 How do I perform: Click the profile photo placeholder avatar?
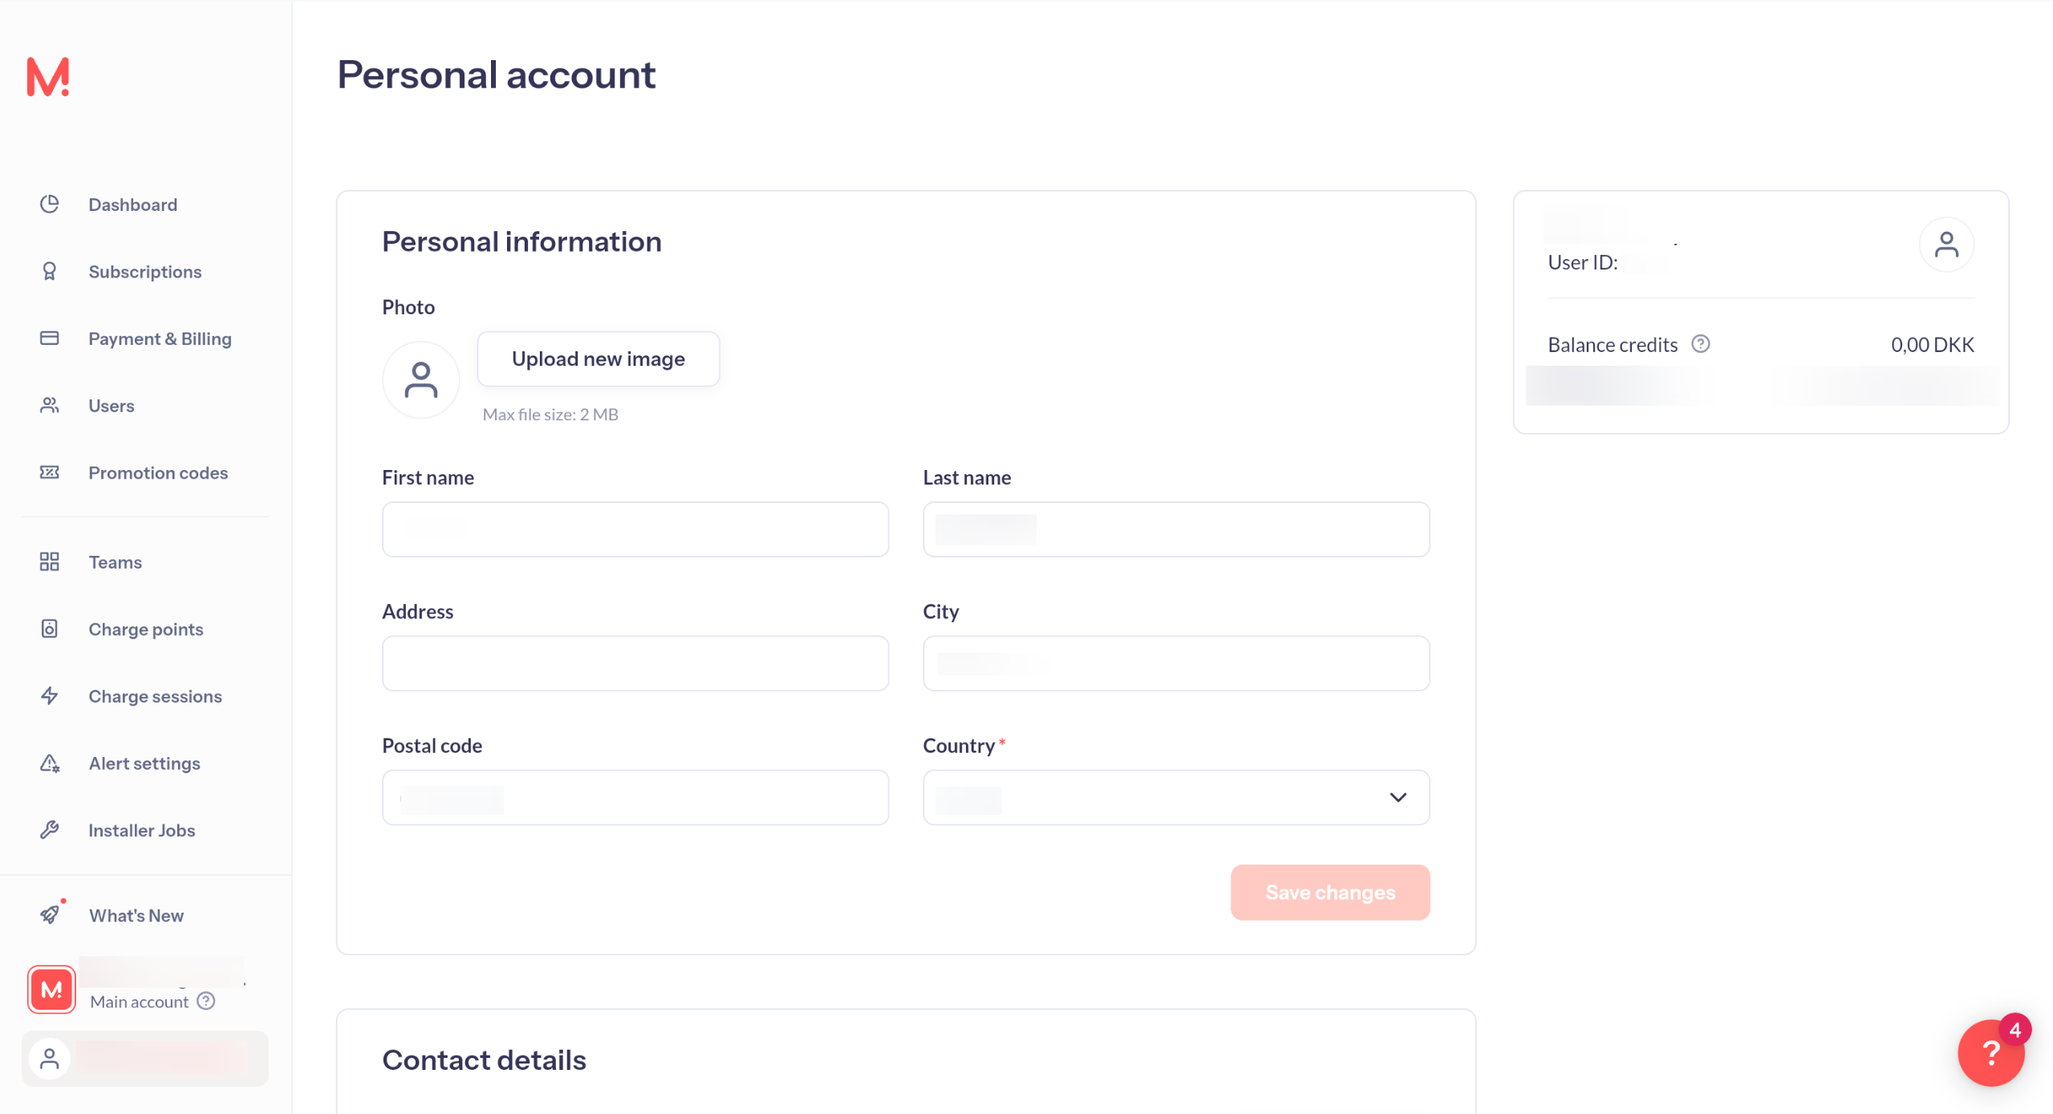[420, 379]
